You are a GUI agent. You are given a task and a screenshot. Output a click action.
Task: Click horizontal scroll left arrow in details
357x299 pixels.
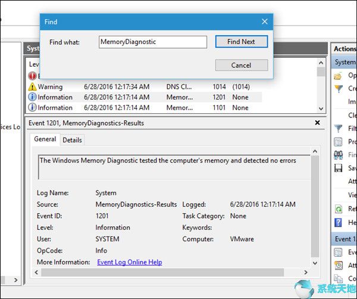tap(36, 272)
